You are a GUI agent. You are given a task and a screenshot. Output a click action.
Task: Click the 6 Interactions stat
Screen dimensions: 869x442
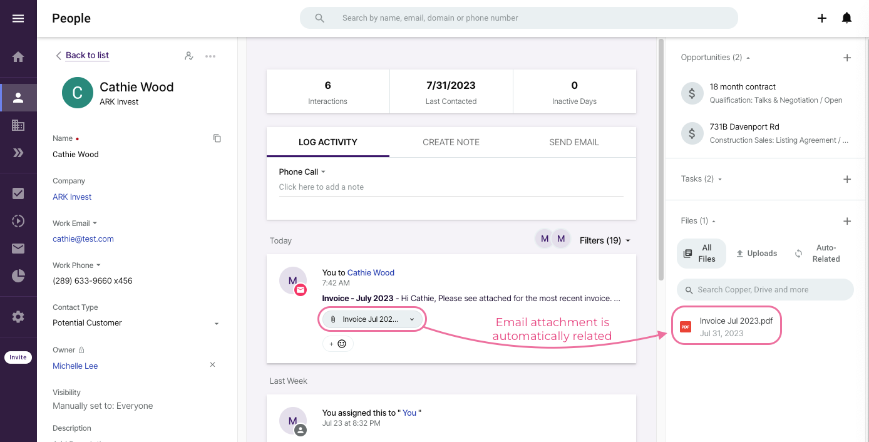tap(327, 91)
